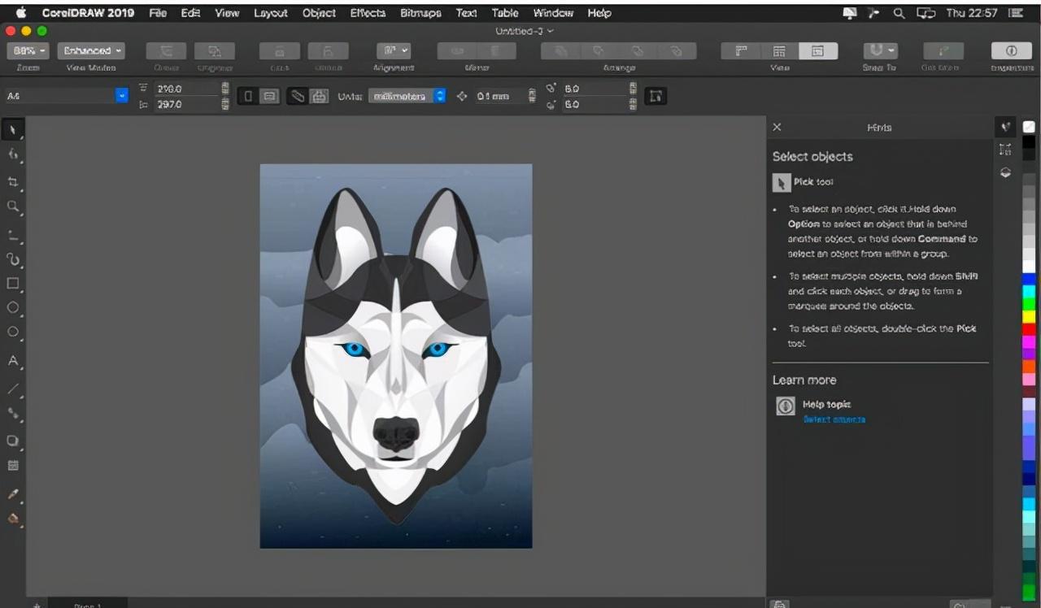Open the Apple menu

(20, 13)
